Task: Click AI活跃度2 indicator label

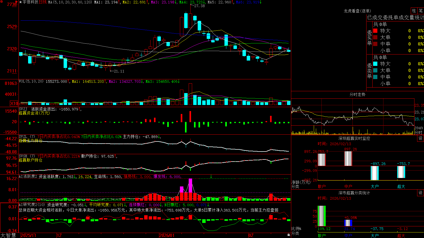Action: [28, 176]
